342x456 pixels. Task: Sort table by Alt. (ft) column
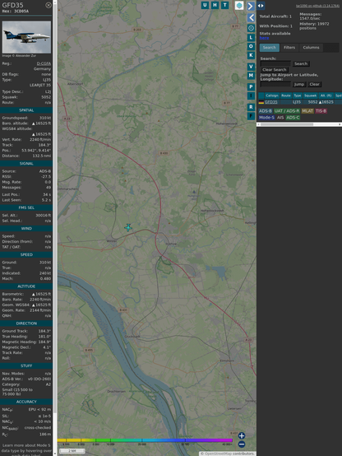326,95
